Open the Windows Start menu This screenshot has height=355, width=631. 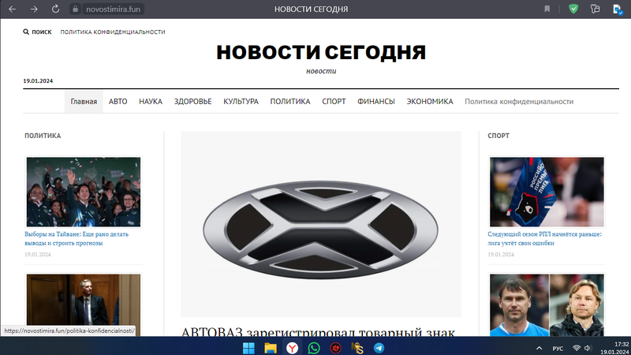click(248, 348)
